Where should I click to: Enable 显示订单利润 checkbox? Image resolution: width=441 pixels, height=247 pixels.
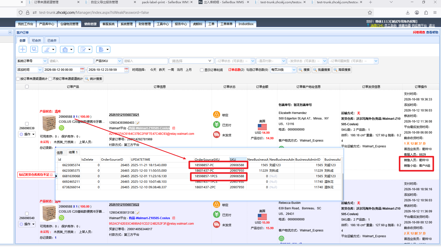(202, 70)
